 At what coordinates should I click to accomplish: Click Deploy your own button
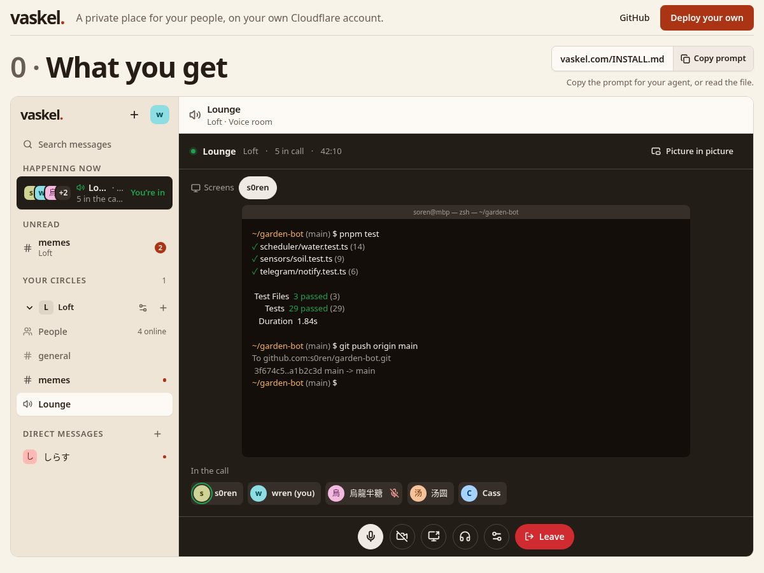pos(707,18)
